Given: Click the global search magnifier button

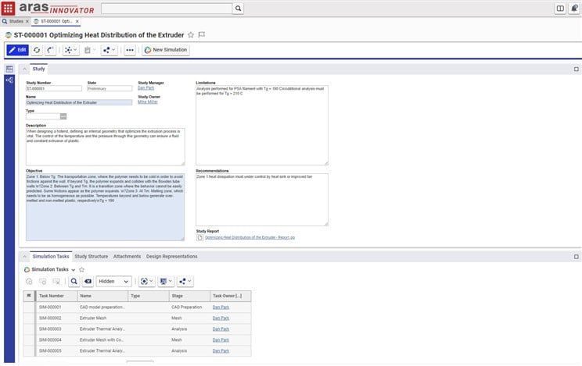Looking at the screenshot, I should (238, 8).
